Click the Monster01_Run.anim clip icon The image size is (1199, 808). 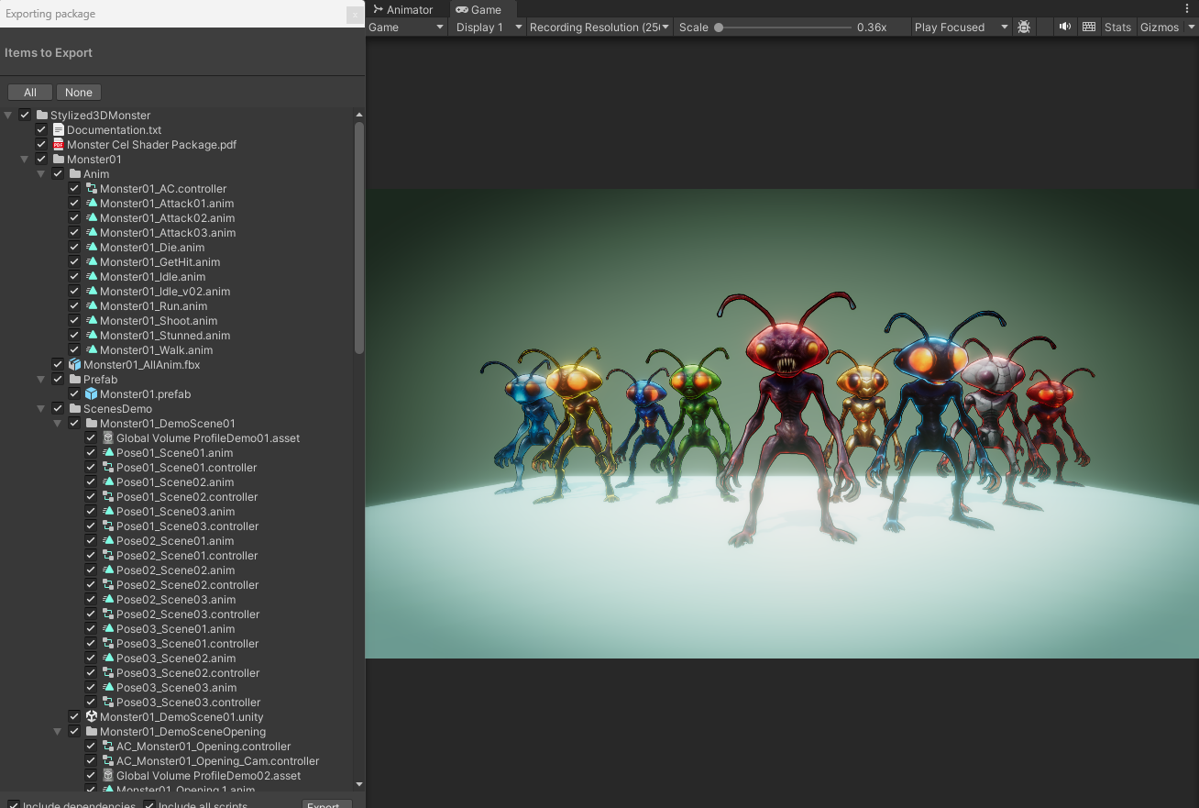pyautogui.click(x=92, y=306)
